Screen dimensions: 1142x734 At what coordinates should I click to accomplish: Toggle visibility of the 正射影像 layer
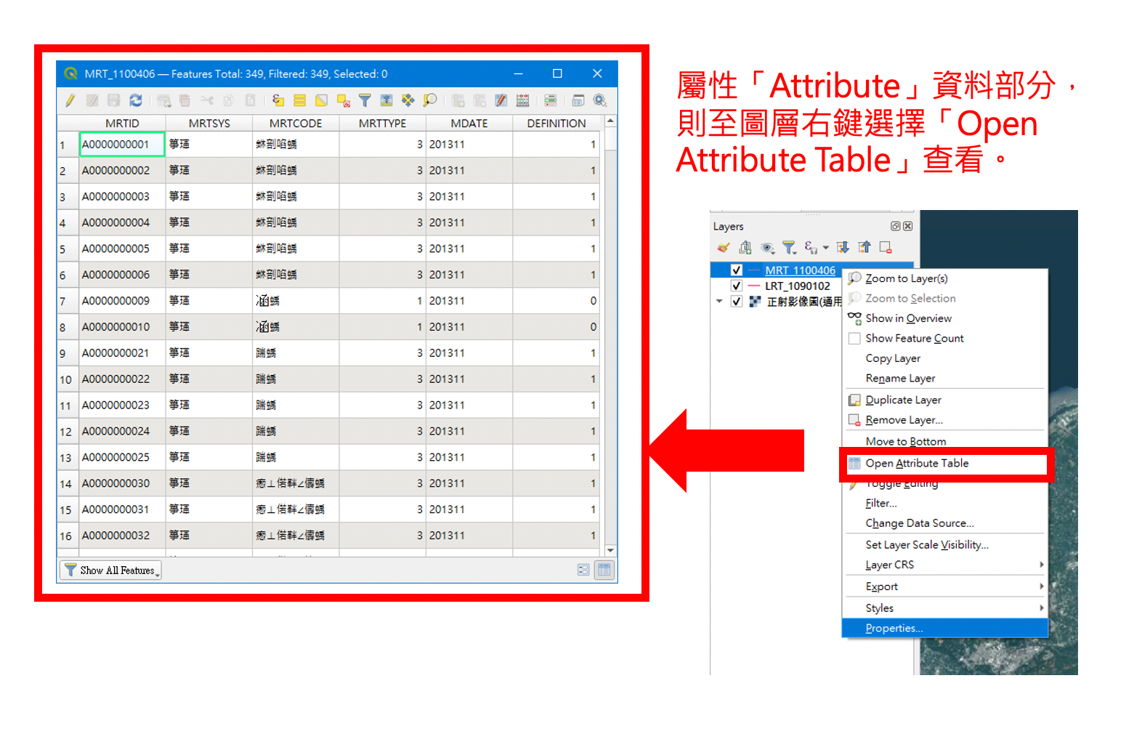tap(736, 302)
